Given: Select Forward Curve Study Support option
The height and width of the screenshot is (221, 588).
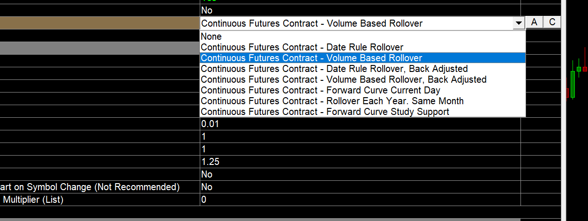Looking at the screenshot, I should click(325, 112).
